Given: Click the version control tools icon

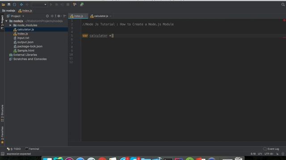Looking at the screenshot, I should 75,4.
